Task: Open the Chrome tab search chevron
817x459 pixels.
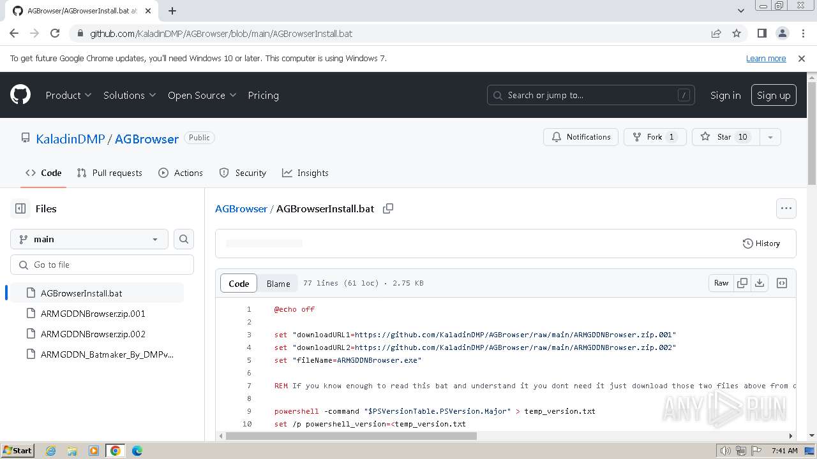Action: pos(740,10)
